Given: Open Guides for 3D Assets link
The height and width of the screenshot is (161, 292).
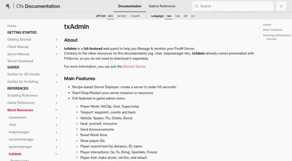Looking at the screenshot, I should coord(23,74).
